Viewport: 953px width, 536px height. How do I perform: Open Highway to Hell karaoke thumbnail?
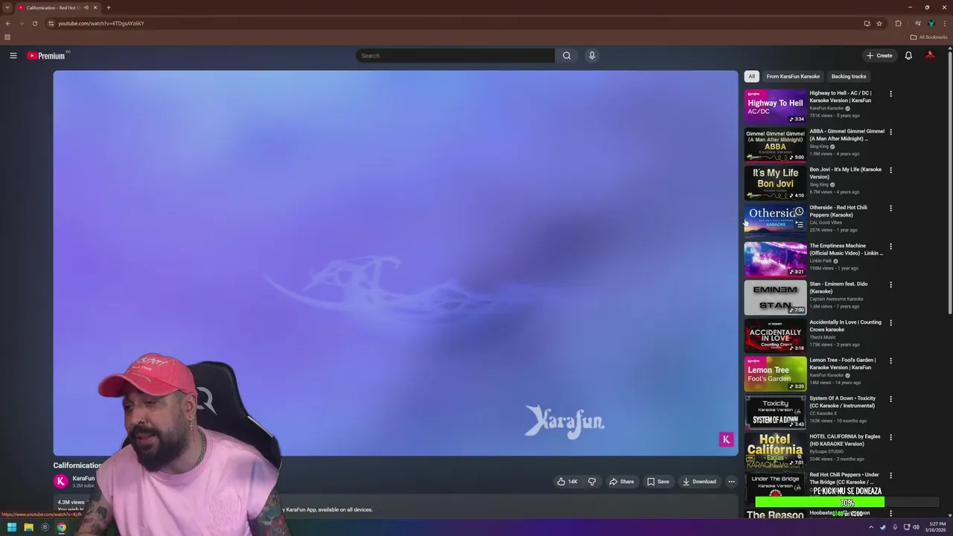pyautogui.click(x=775, y=106)
